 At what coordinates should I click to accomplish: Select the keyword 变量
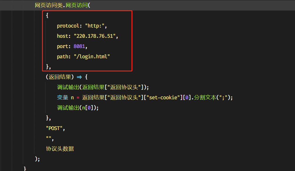pyautogui.click(x=63, y=98)
